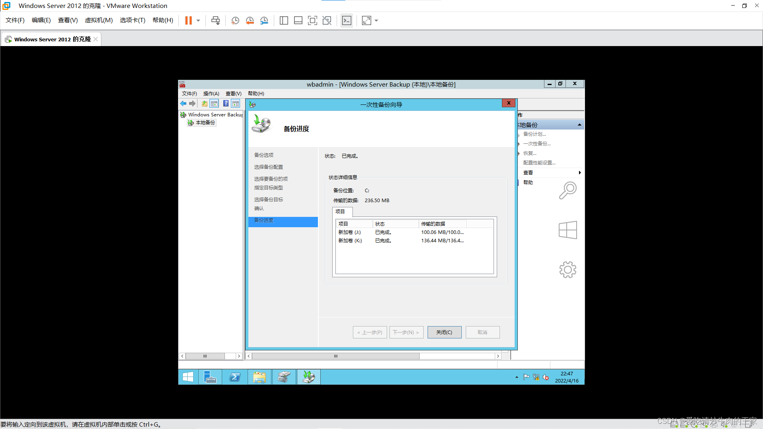Click the wbadmin back arrow icon
The height and width of the screenshot is (429, 763).
(x=183, y=104)
